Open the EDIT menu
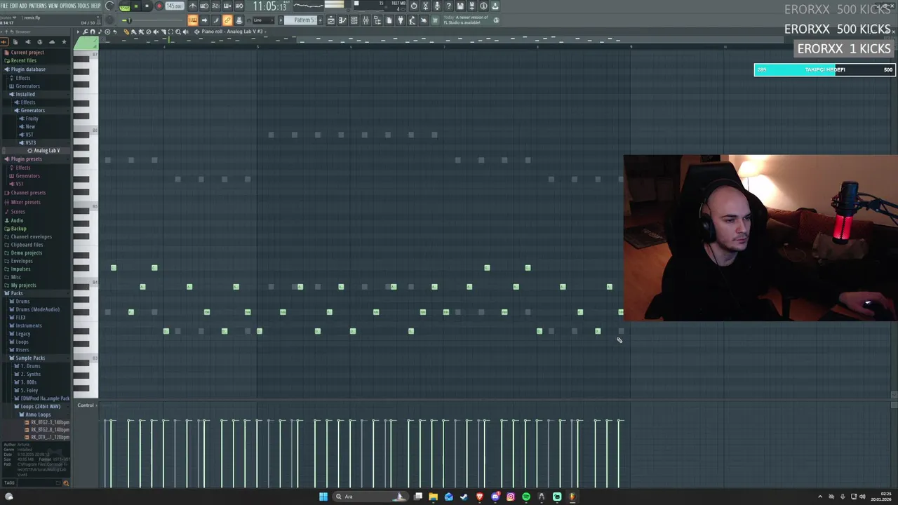 pos(14,6)
